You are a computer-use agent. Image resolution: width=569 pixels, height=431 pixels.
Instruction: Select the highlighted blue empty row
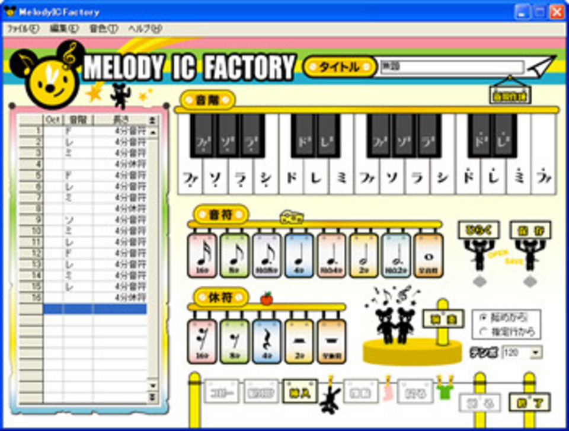tap(95, 309)
